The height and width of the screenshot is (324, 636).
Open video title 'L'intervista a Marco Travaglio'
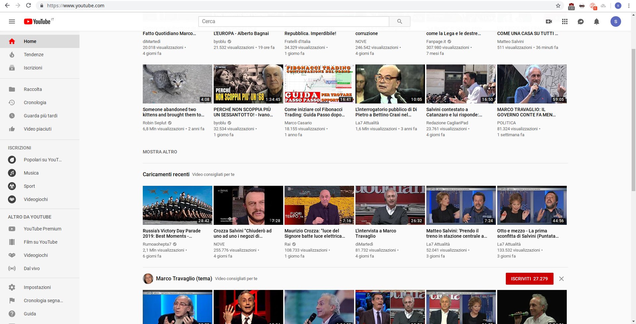click(376, 233)
